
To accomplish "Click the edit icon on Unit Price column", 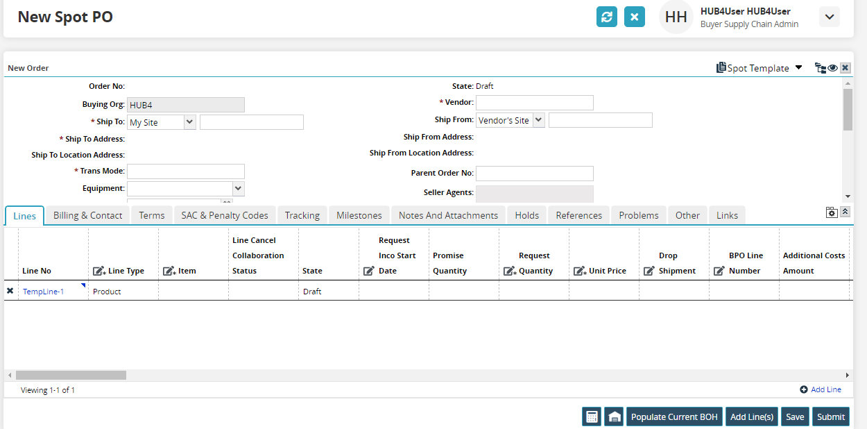I will pyautogui.click(x=579, y=271).
